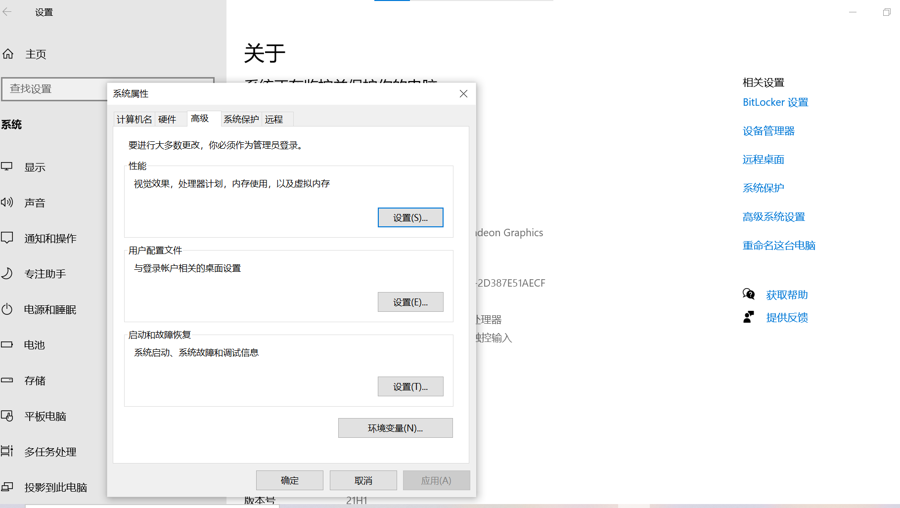Open 声音 settings via the speaker icon
The image size is (900, 508).
[x=8, y=202]
